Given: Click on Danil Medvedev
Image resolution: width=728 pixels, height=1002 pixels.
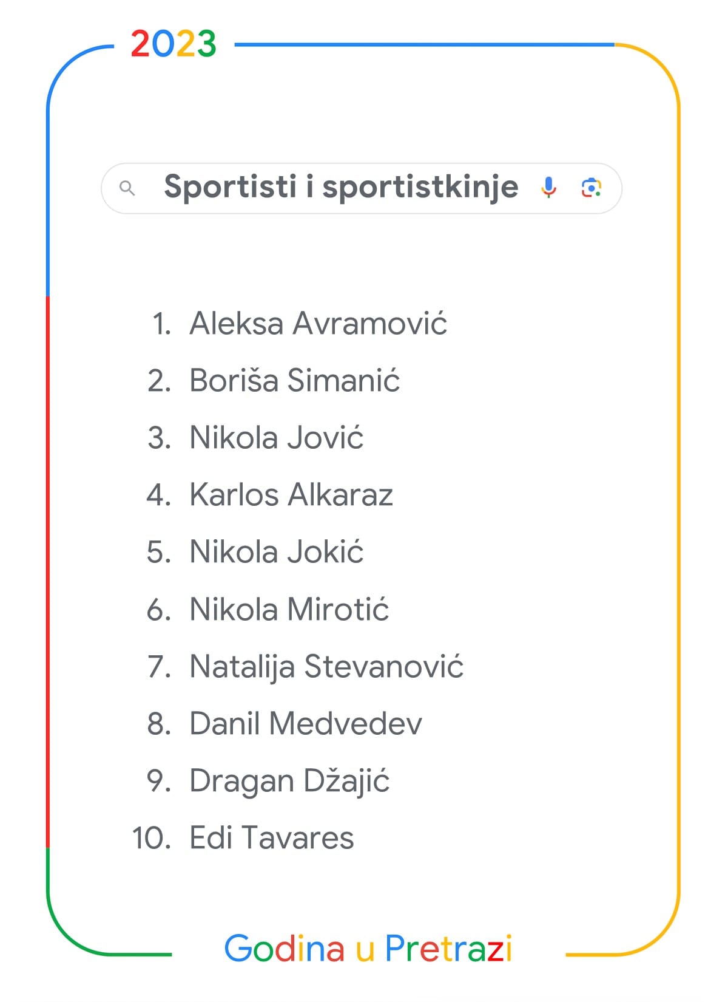Looking at the screenshot, I should click(306, 723).
